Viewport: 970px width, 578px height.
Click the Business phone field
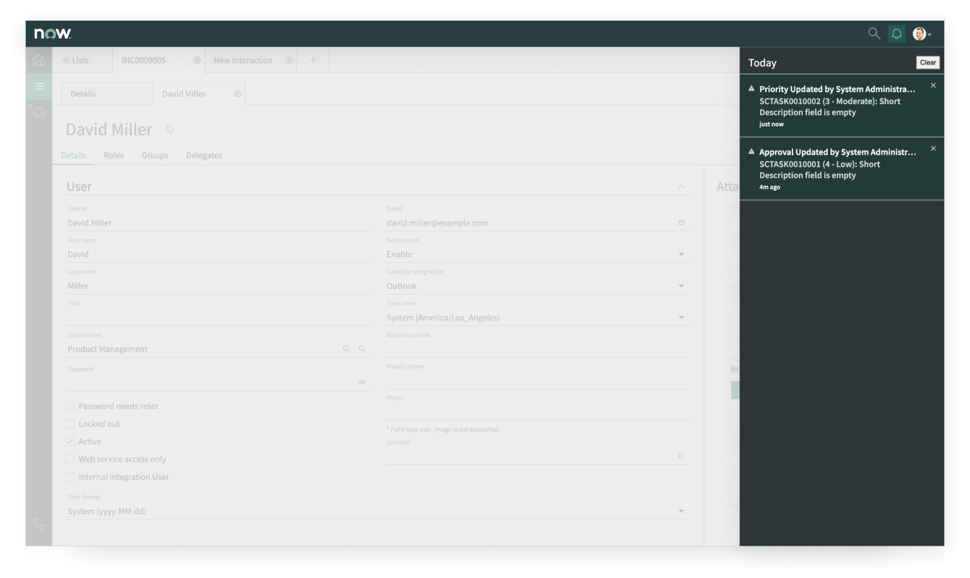tap(537, 349)
